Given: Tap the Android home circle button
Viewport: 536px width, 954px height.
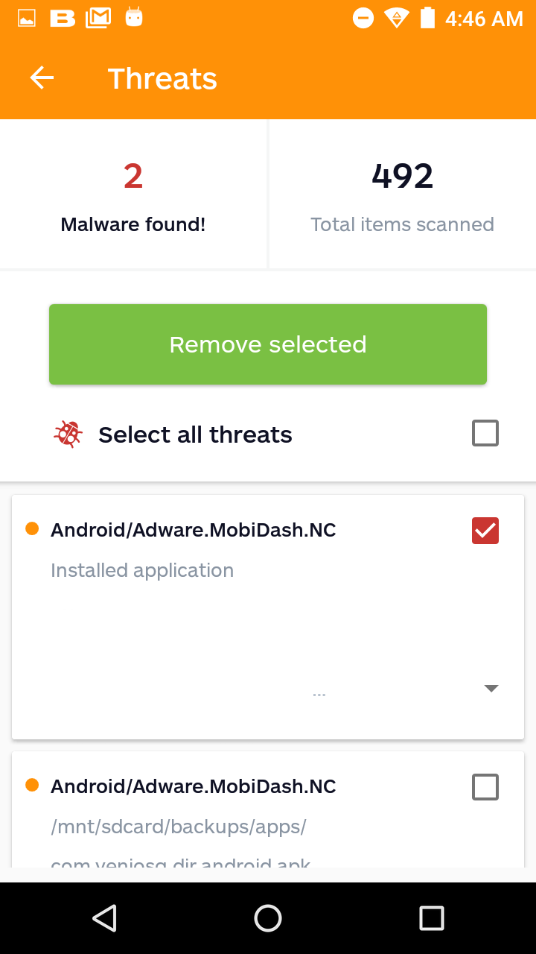Looking at the screenshot, I should coord(268,918).
